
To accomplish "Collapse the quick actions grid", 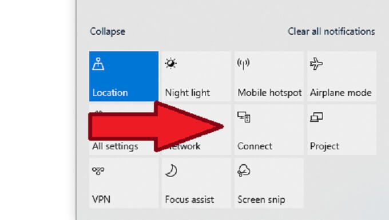I will tap(108, 32).
